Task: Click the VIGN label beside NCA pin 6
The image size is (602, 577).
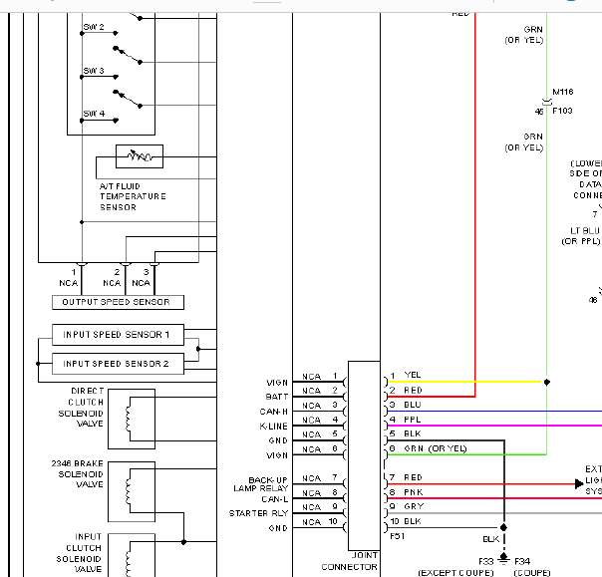Action: tap(277, 455)
